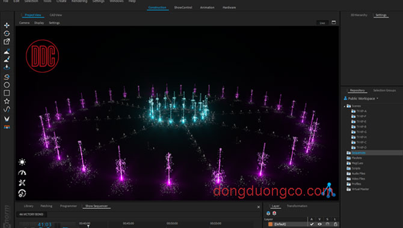Screen dimensions: 403x228
Task: Select the Profiles folder in Repository
Action: pos(356,184)
